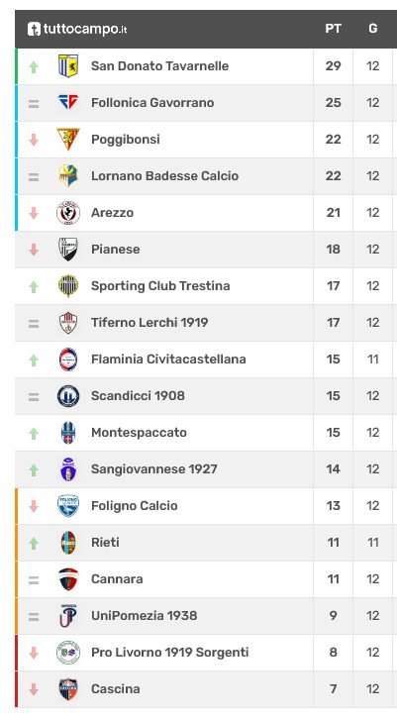Click the Arezzo club badge
Viewport: 397px width, 719px height.
(68, 213)
